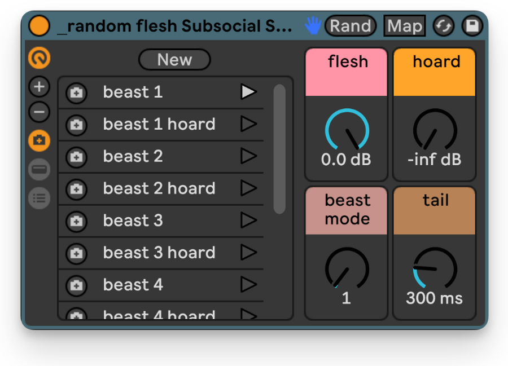The image size is (508, 366).
Task: Click the brown tail macro label
Action: tap(435, 210)
